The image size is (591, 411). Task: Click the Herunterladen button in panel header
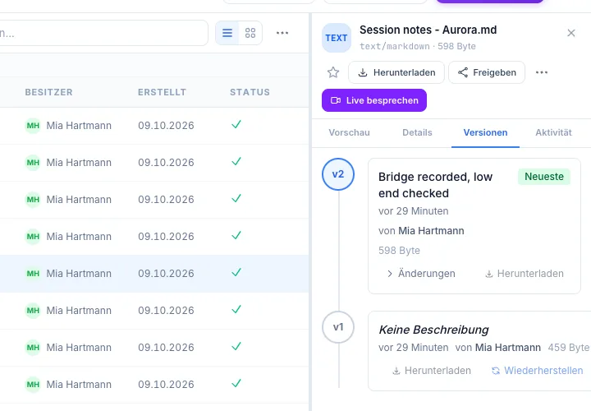[x=396, y=72]
